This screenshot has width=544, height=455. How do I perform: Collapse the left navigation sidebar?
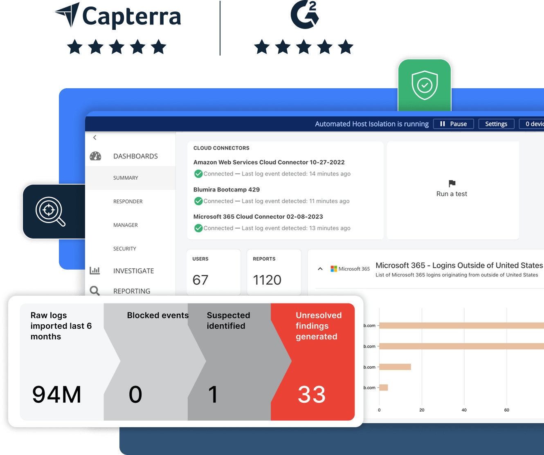pyautogui.click(x=95, y=138)
